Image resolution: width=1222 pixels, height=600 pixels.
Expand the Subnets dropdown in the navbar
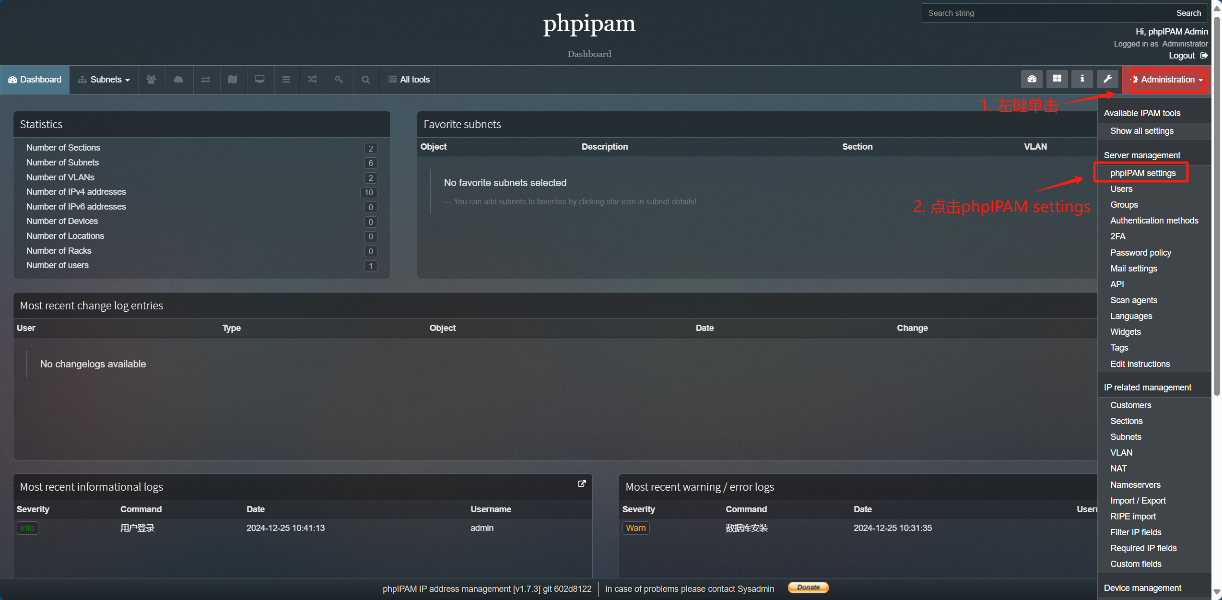(x=104, y=80)
